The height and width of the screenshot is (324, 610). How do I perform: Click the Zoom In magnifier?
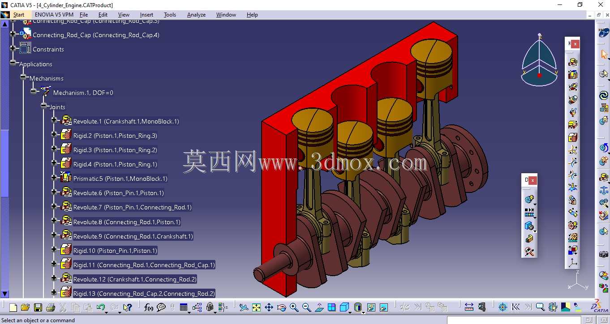pos(294,307)
